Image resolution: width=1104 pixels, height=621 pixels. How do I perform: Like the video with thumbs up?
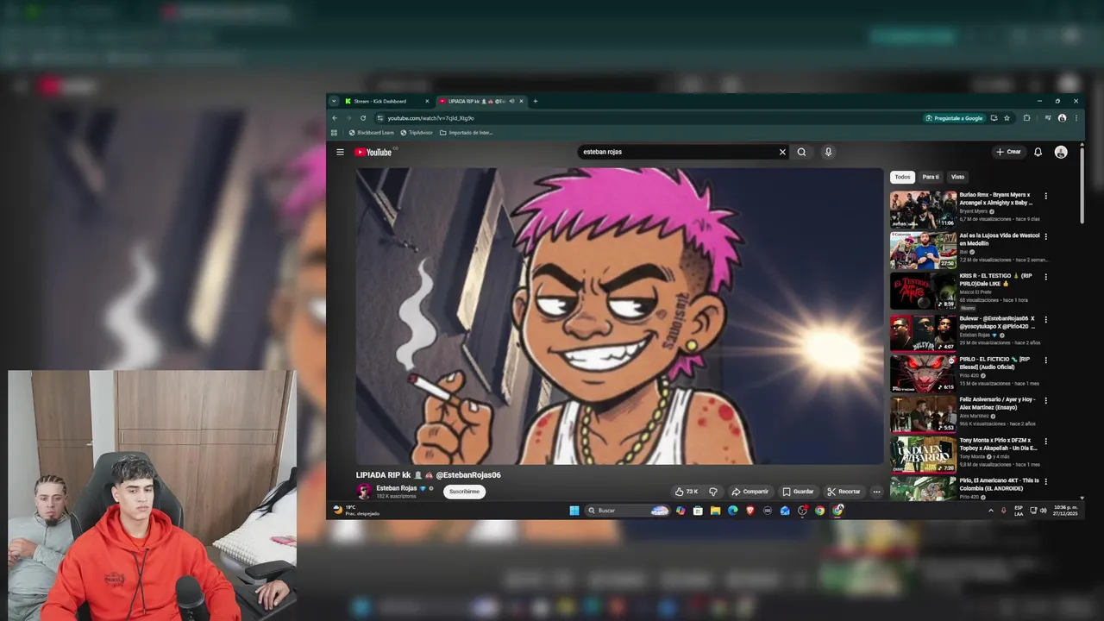click(x=687, y=492)
